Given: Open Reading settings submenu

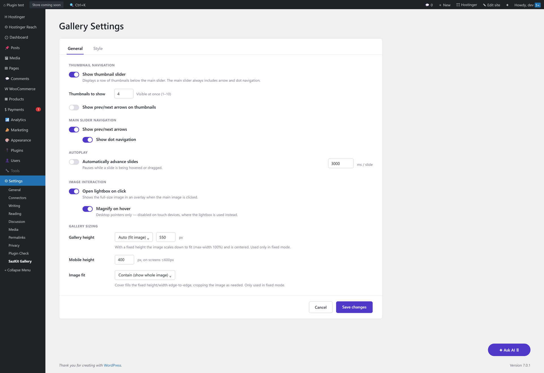Looking at the screenshot, I should [x=15, y=214].
